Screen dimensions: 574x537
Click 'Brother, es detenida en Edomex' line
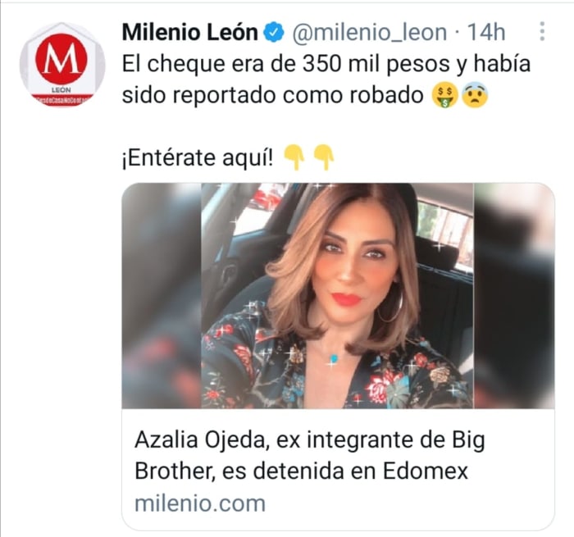point(301,471)
